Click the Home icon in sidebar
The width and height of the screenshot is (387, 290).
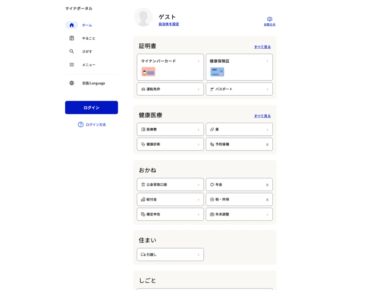(72, 25)
